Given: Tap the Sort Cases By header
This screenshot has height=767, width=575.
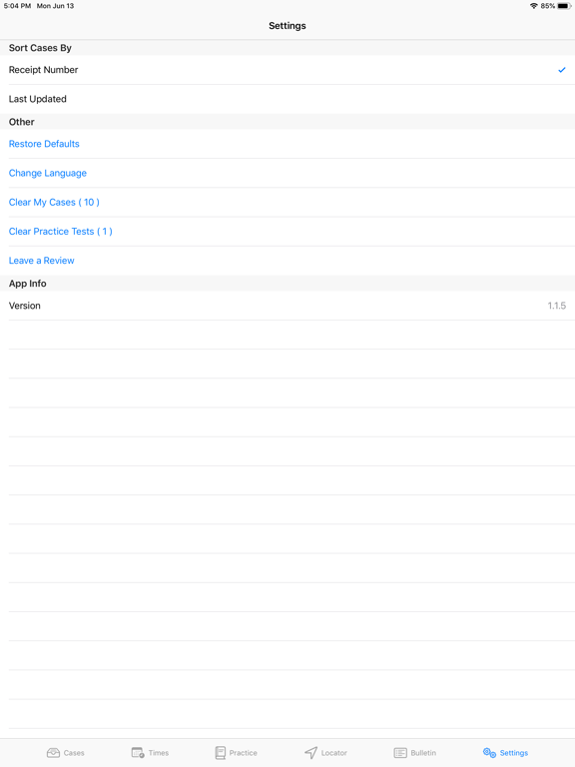Looking at the screenshot, I should click(40, 48).
